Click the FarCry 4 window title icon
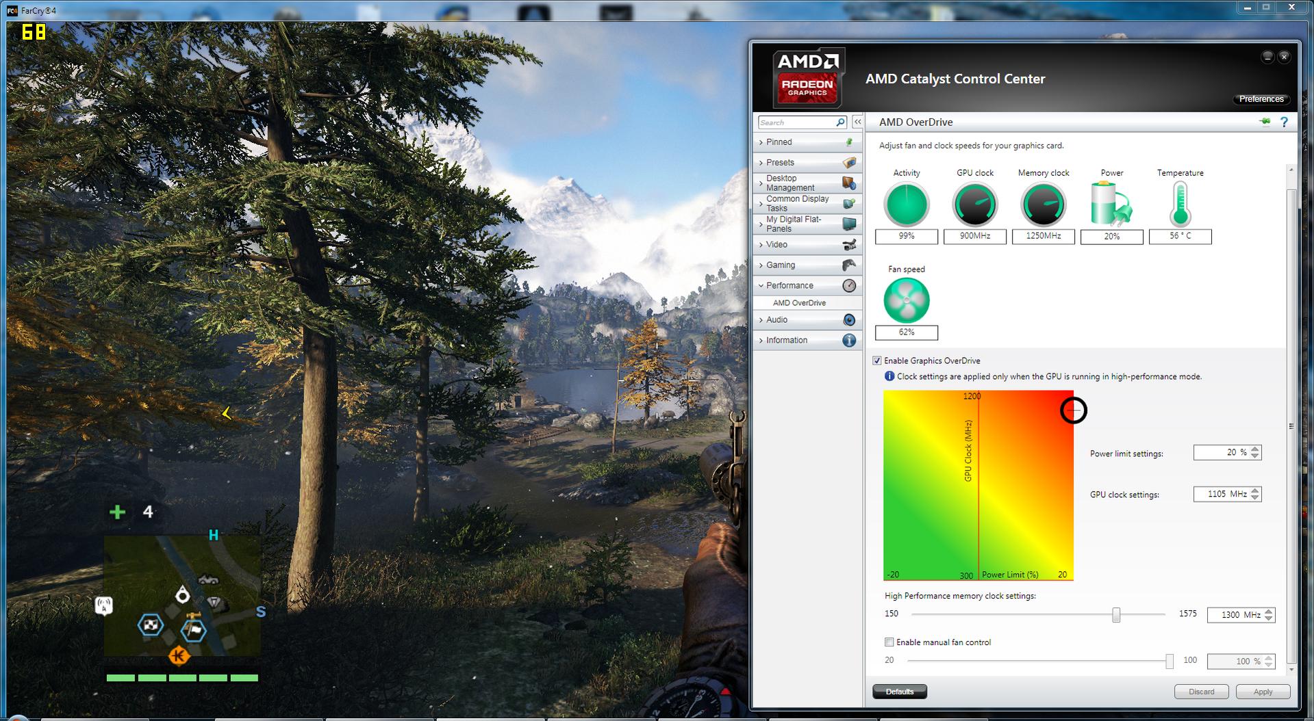This screenshot has height=721, width=1314. [12, 10]
